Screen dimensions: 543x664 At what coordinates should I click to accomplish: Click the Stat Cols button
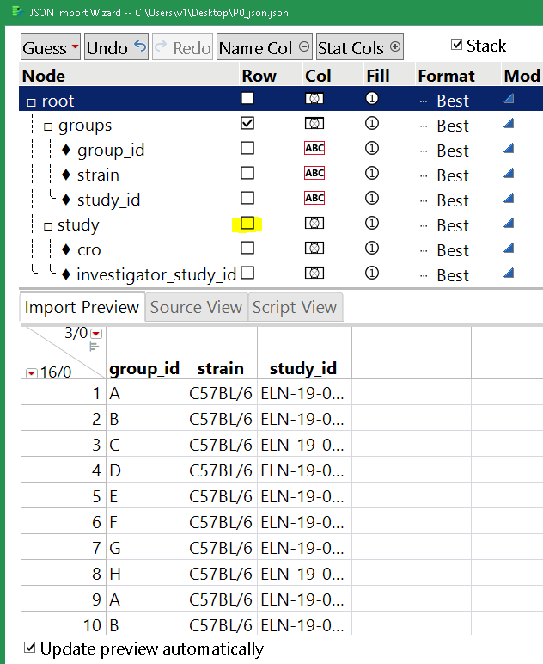click(359, 48)
